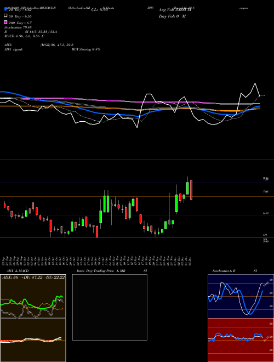The height and width of the screenshot is (362, 274).
Task: Click the 'ADX: 36 +DY: 47.22 -DY: 22.22' readout
Action: [x=33, y=278]
